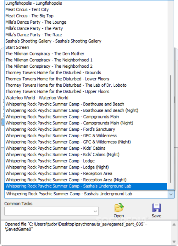The image size is (178, 246).
Task: Pick Whispering Rock - Campgrounds Main (Night)
Action: 86,123
